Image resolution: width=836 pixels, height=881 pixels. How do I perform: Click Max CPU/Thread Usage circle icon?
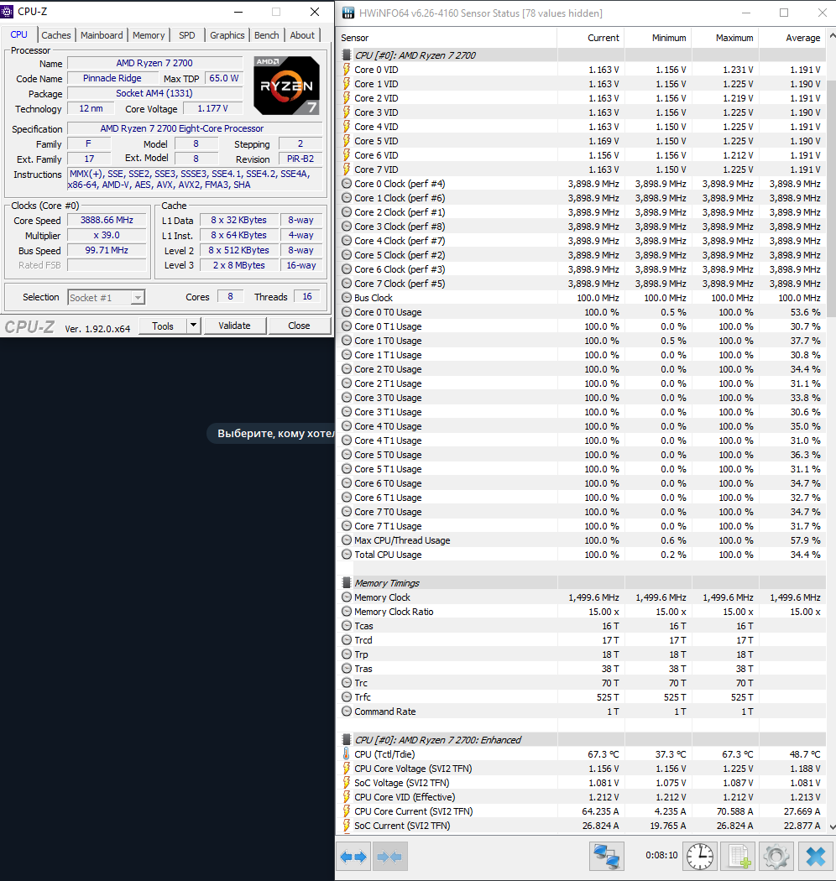point(347,540)
